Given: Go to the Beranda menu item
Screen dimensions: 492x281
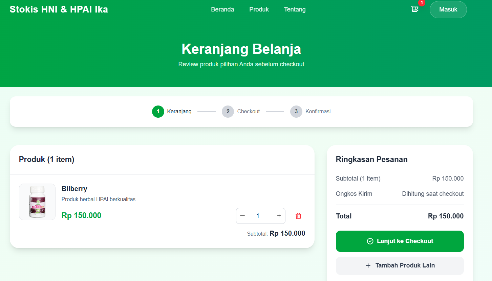Looking at the screenshot, I should click(222, 9).
